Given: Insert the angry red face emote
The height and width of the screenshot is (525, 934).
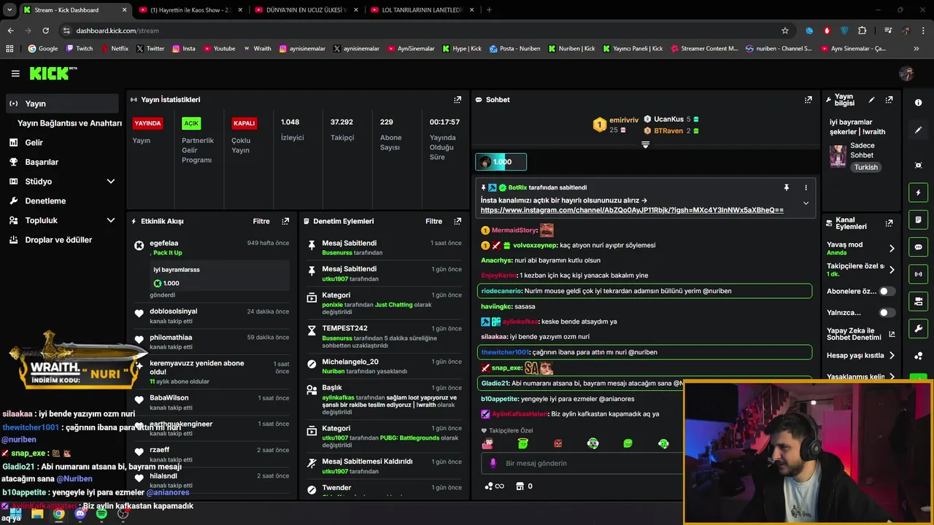Looking at the screenshot, I should [558, 443].
